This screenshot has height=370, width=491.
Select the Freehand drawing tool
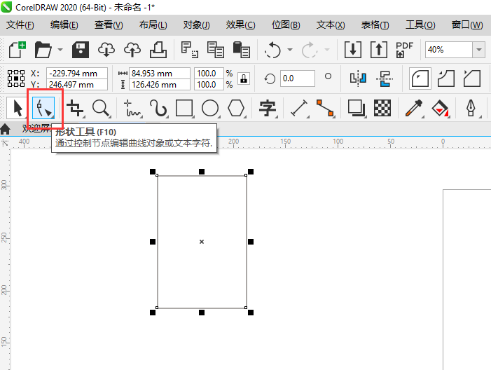[x=133, y=108]
